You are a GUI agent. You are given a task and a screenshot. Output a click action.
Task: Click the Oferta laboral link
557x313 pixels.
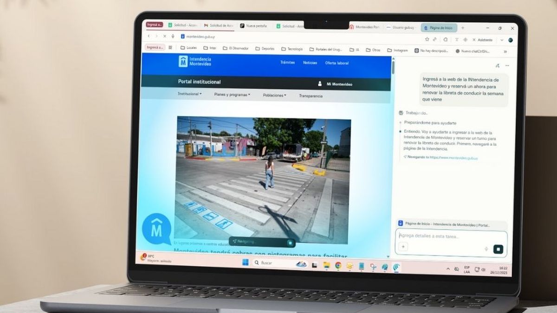pos(337,63)
